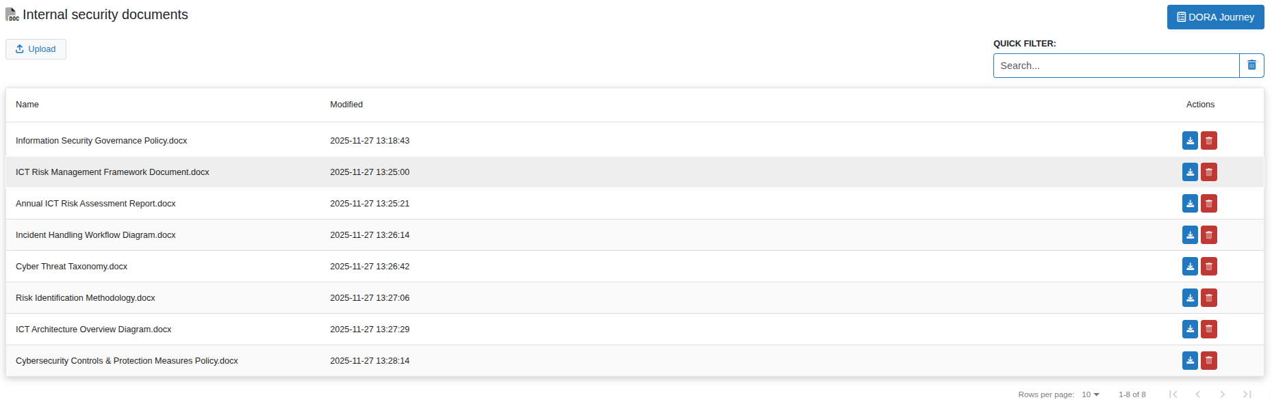Download Information Security Governance Policy.docx

click(1190, 141)
